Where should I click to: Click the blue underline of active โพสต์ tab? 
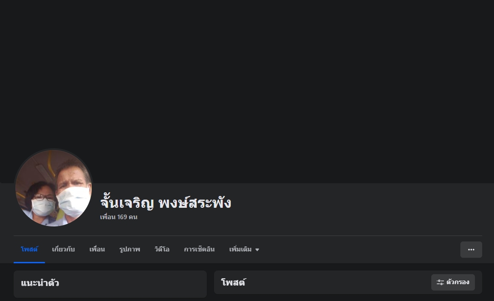[29, 262]
